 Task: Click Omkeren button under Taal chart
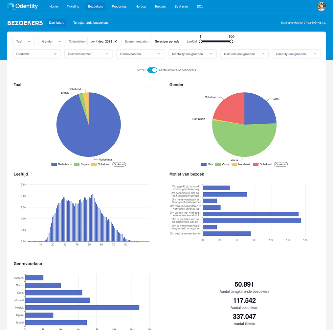click(119, 164)
